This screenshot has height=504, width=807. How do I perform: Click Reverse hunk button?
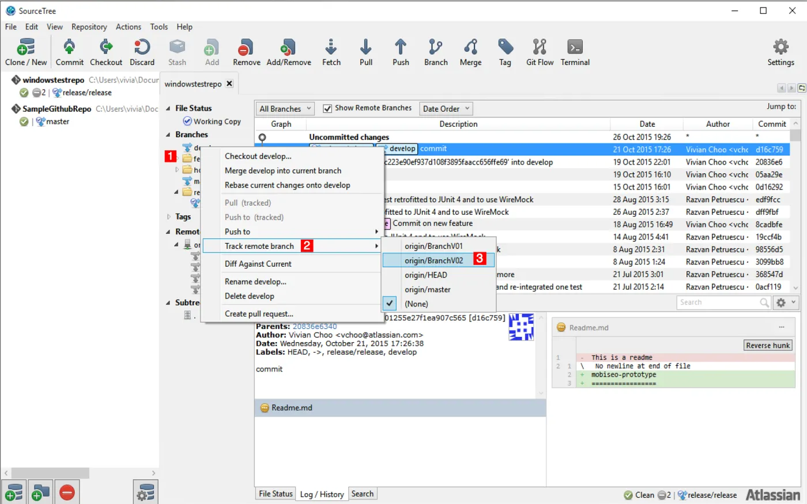pos(768,345)
